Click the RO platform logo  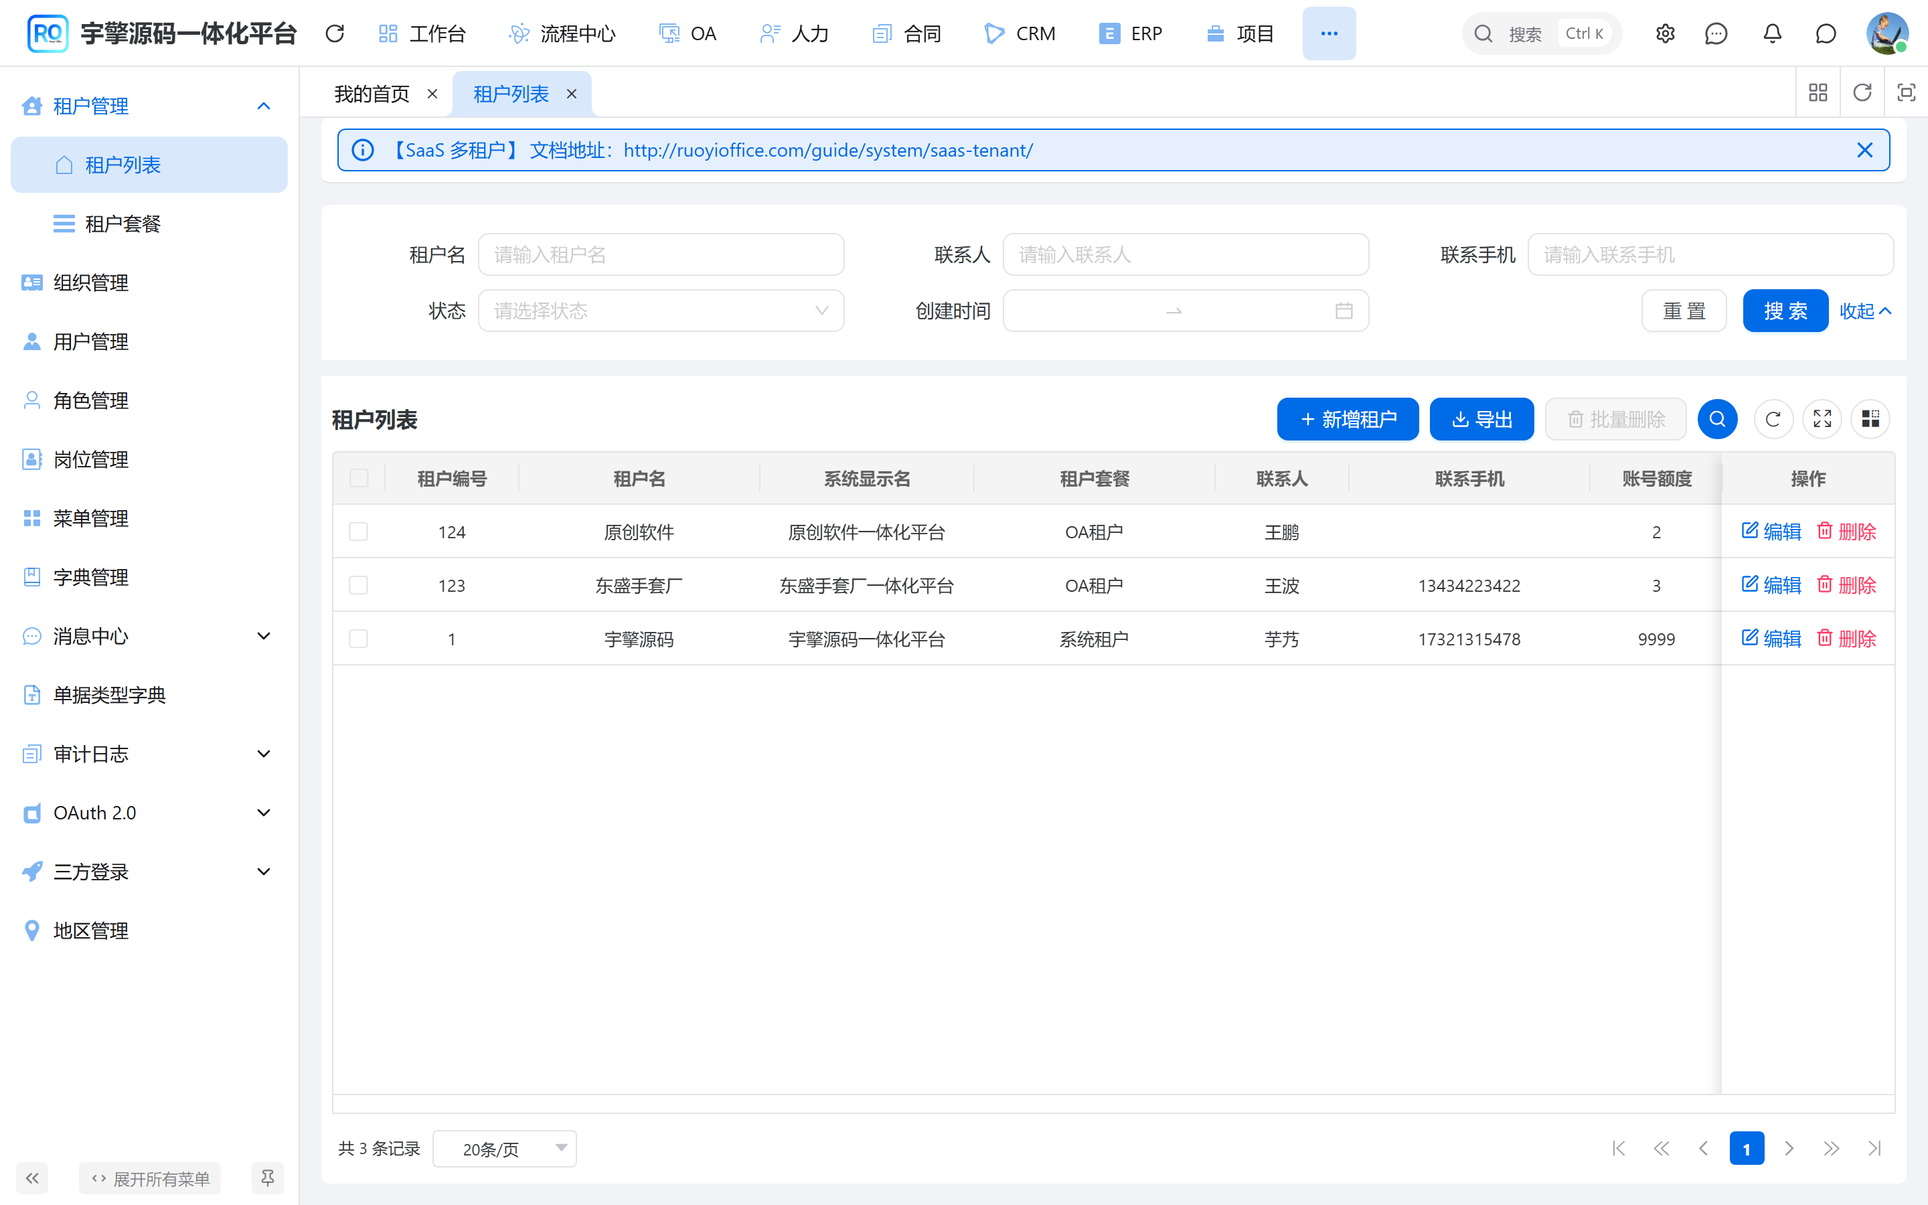(x=48, y=33)
